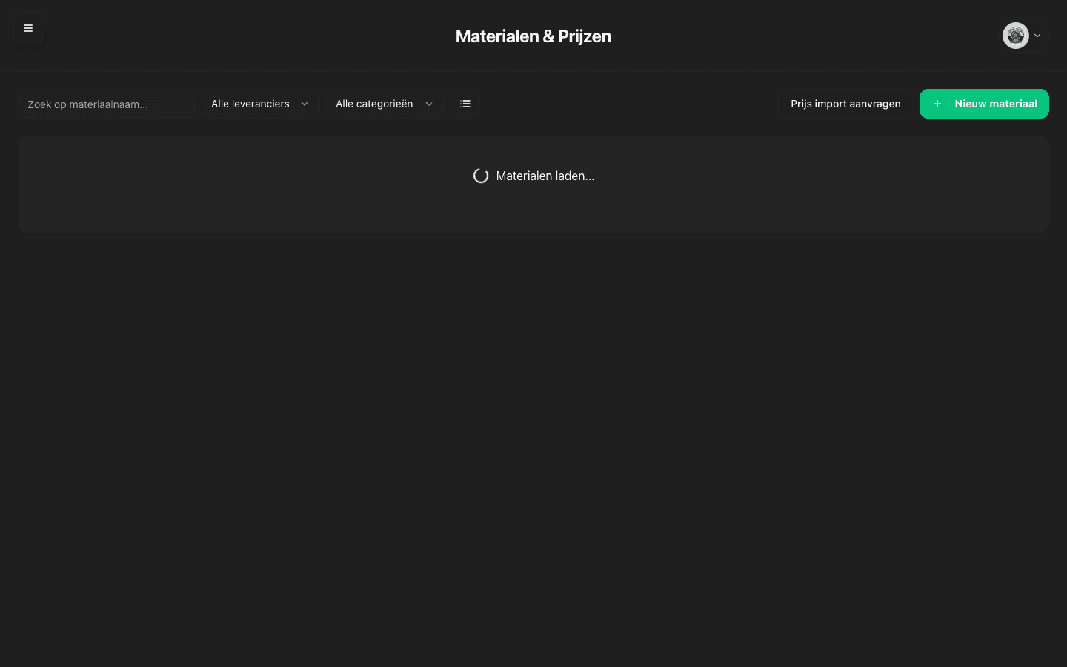Image resolution: width=1067 pixels, height=667 pixels.
Task: Click the list view icon next to category filter
Action: click(x=465, y=104)
